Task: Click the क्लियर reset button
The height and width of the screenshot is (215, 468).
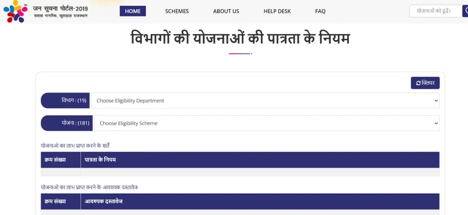Action: pos(425,83)
